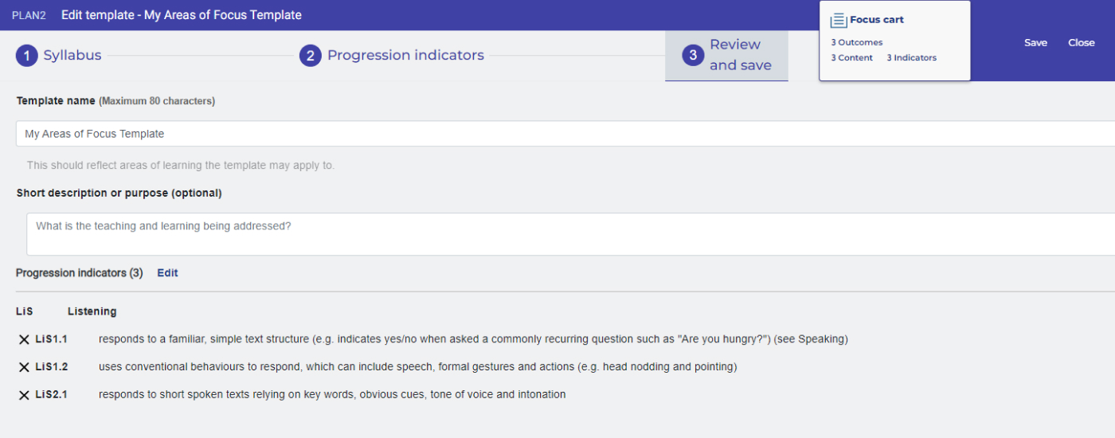This screenshot has width=1115, height=438.
Task: Click the PLAN2 logo text
Action: point(29,16)
